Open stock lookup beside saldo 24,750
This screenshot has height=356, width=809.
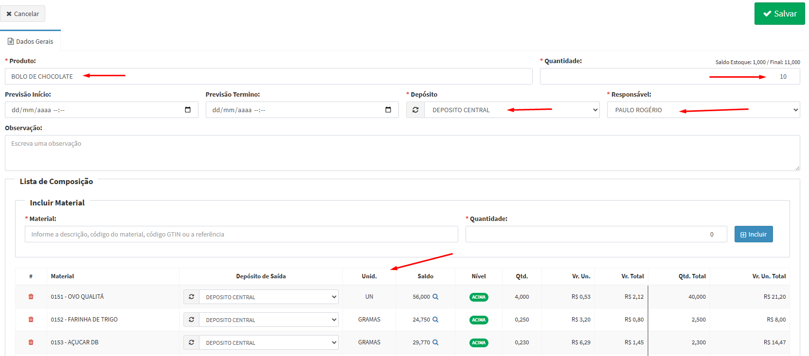click(x=435, y=320)
